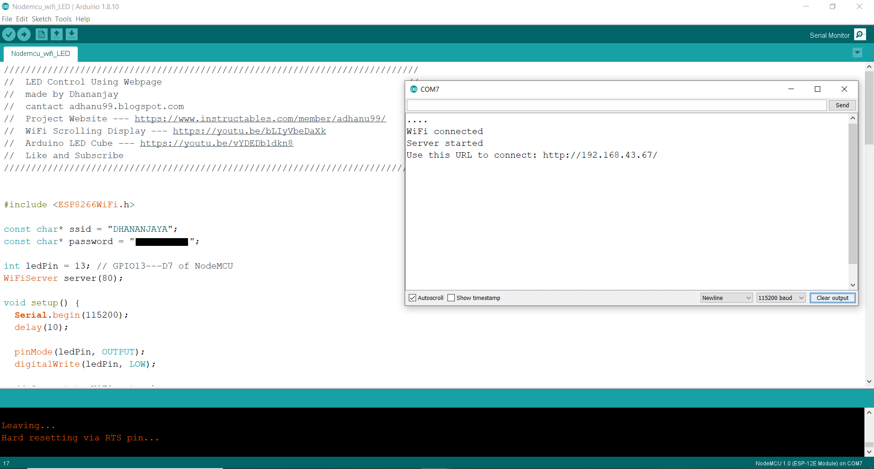Open the 115200 baud rate dropdown
Viewport: 874px width, 469px height.
(x=781, y=298)
